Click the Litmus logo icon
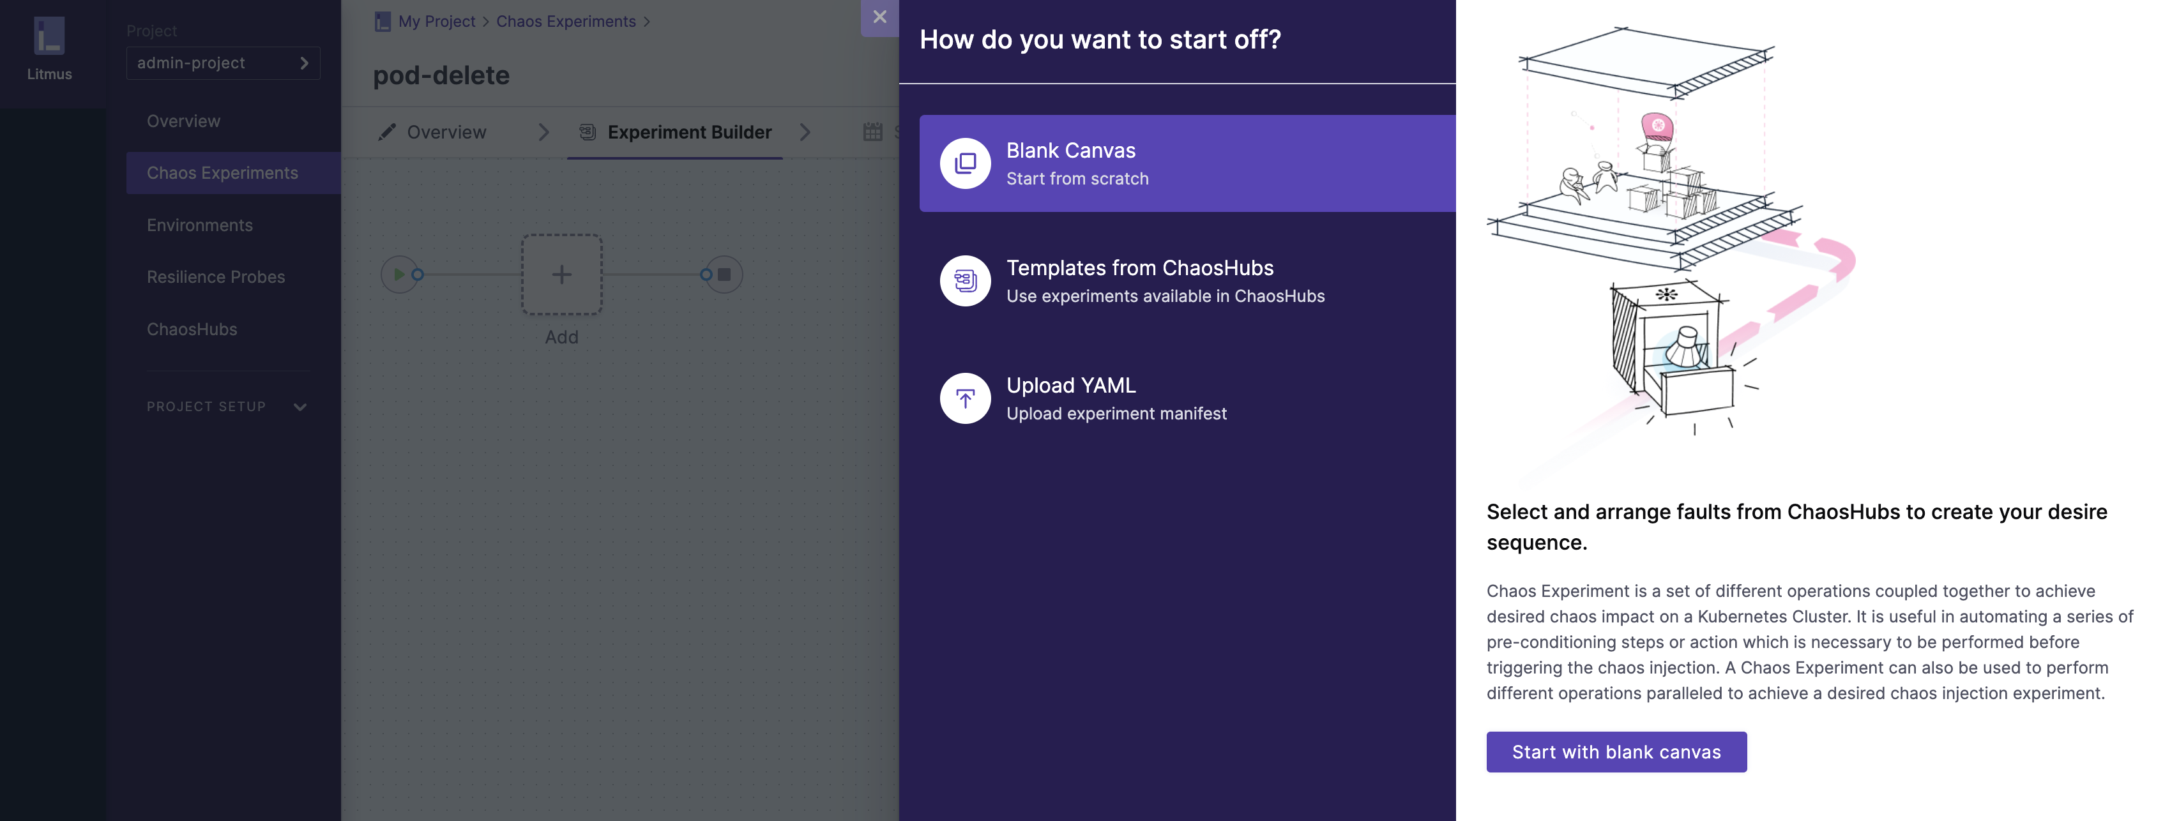Screen dimensions: 2179x821 tap(49, 36)
